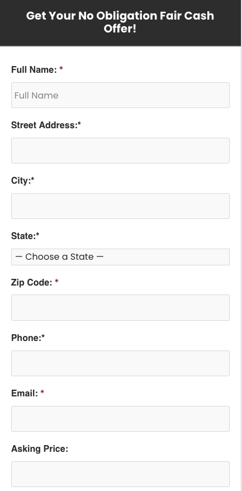242x491 pixels.
Task: Click red required asterisk beside Full Name
Action: pyautogui.click(x=61, y=68)
